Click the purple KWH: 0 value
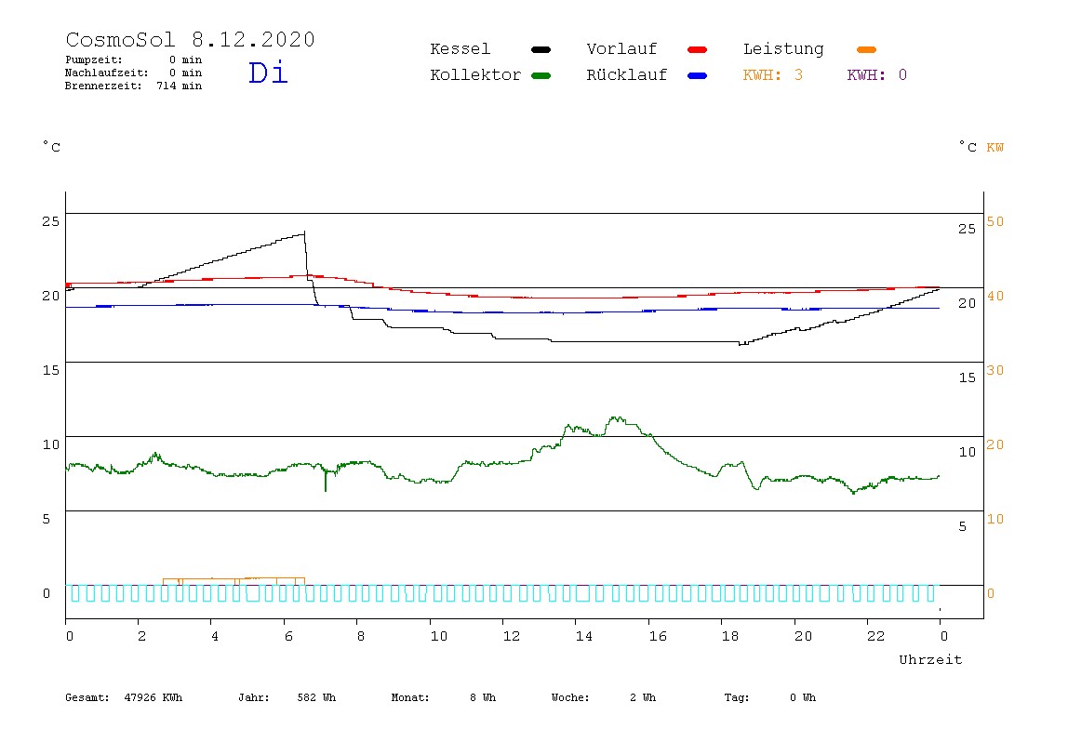The height and width of the screenshot is (755, 1068). pos(877,75)
